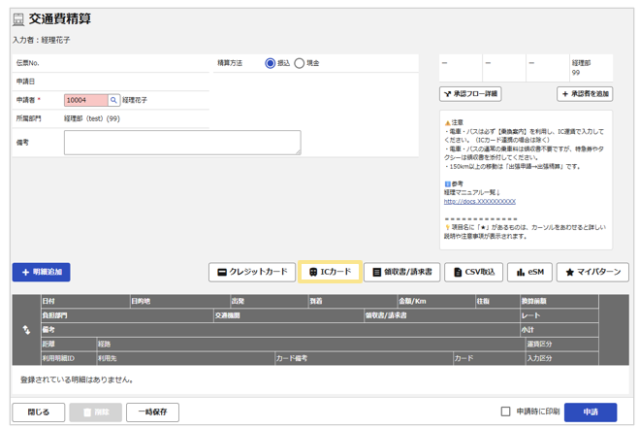Click the 運賃区分 column header
This screenshot has width=639, height=428.
click(x=562, y=344)
